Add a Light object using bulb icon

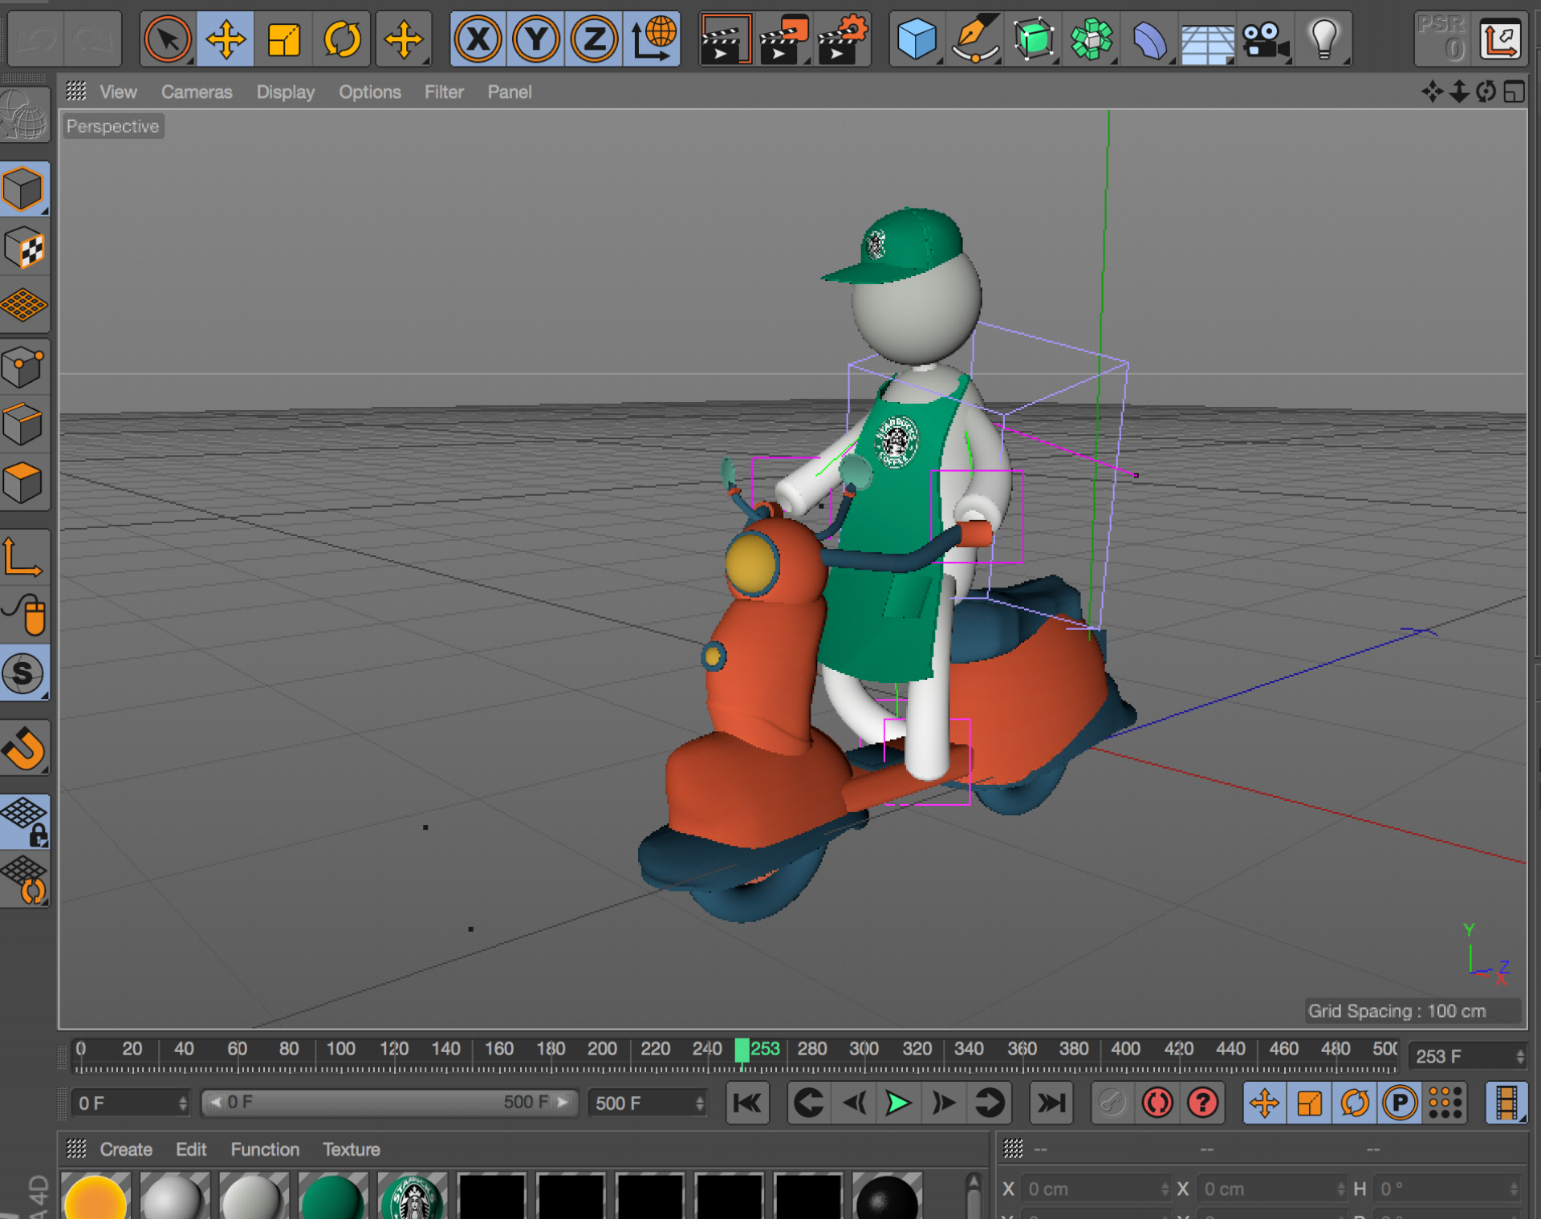(1323, 39)
